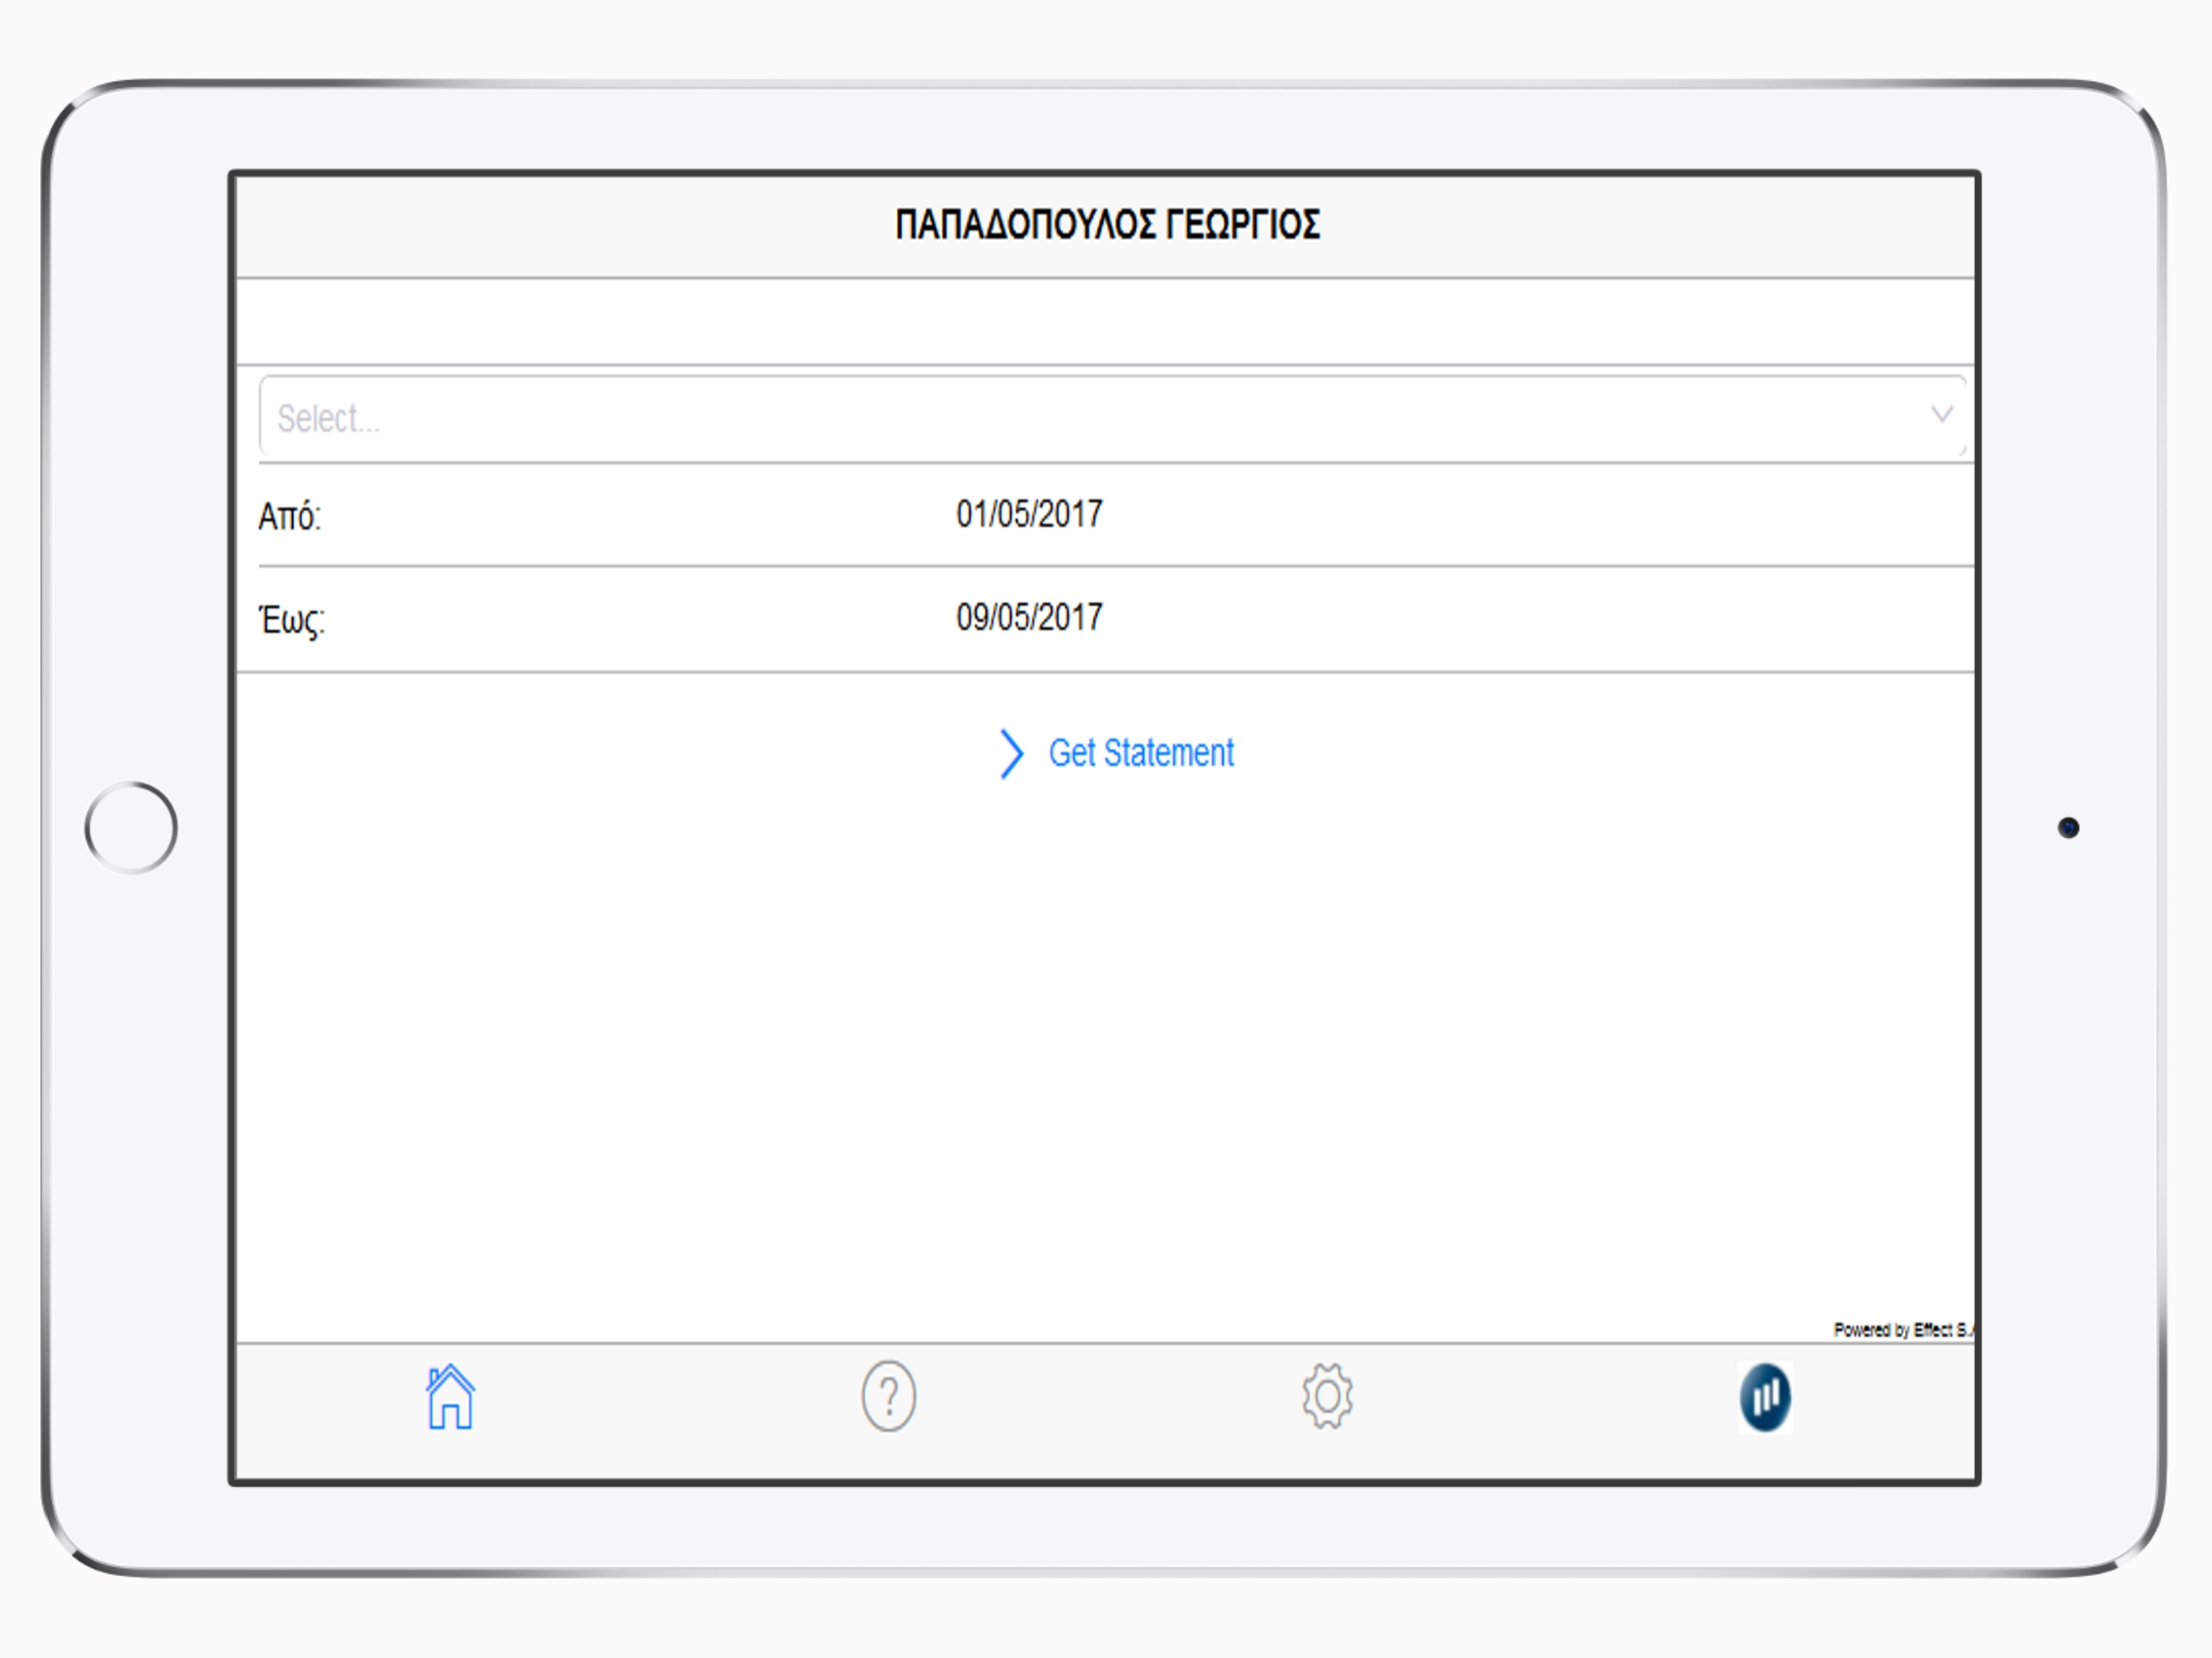The height and width of the screenshot is (1658, 2212).
Task: Open the Home tab icon
Action: (x=450, y=1396)
